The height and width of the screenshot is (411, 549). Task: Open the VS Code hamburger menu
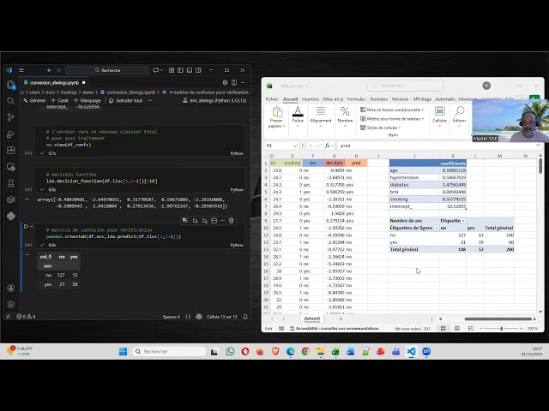pos(21,70)
